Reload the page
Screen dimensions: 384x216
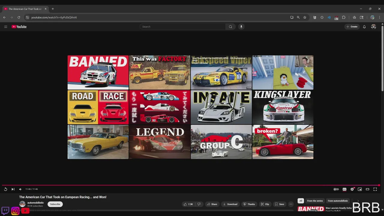click(19, 17)
